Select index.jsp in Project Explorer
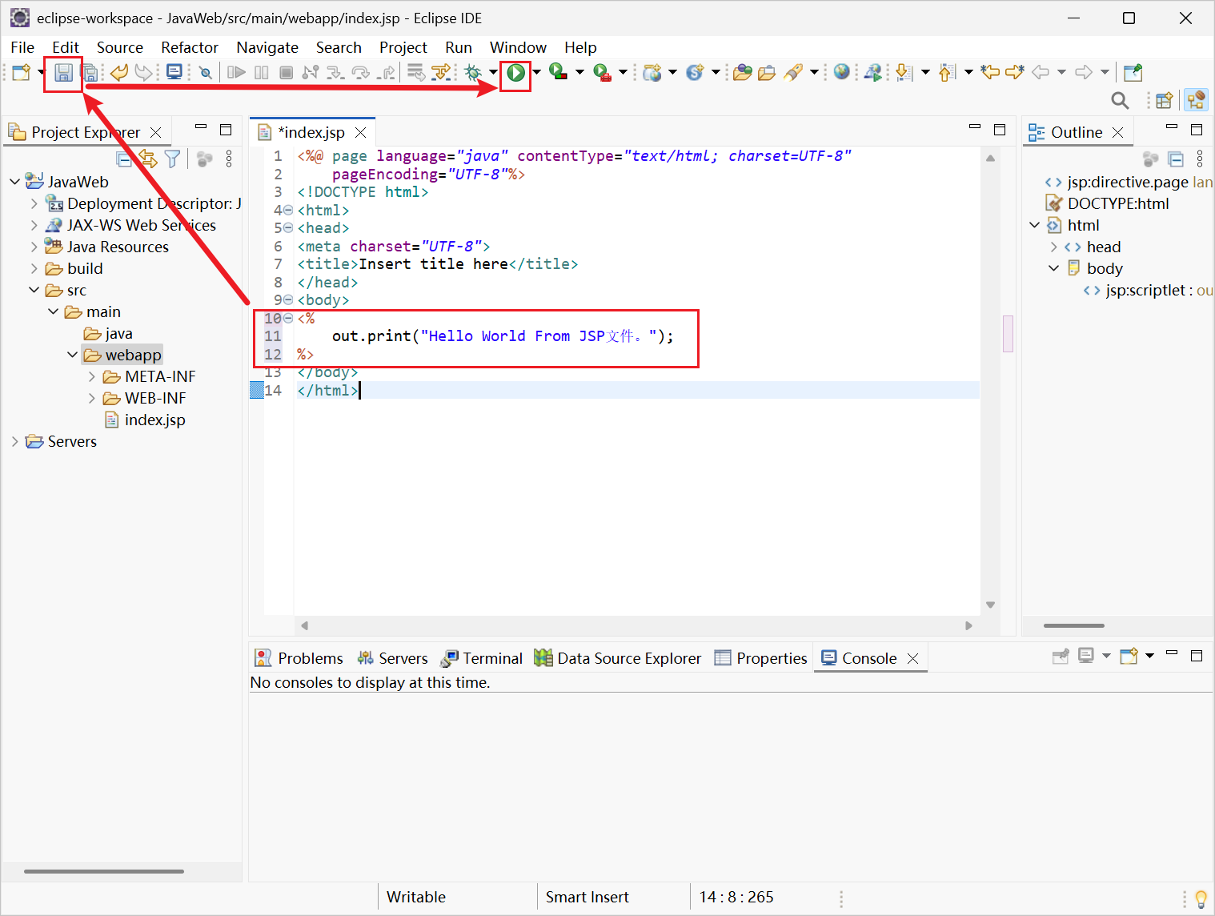 [x=146, y=420]
